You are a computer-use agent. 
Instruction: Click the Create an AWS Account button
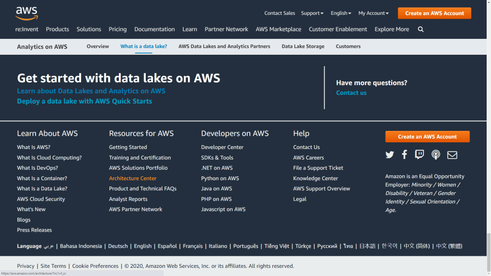[434, 13]
